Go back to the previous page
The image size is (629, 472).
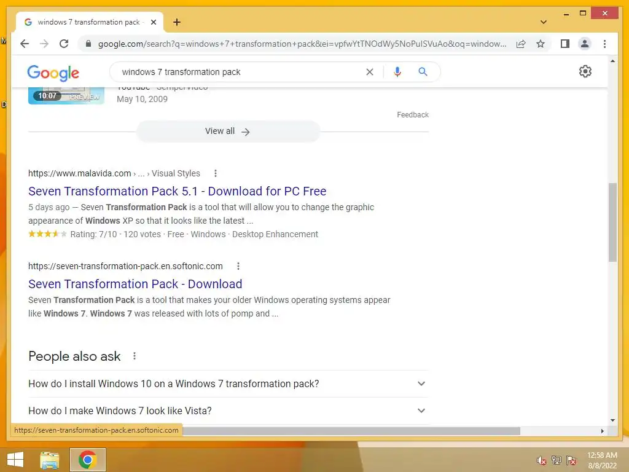coord(25,44)
